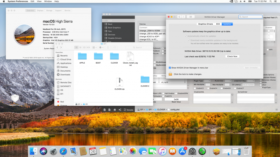
Task: Click the Open Uninstaller button
Action: (x=252, y=68)
